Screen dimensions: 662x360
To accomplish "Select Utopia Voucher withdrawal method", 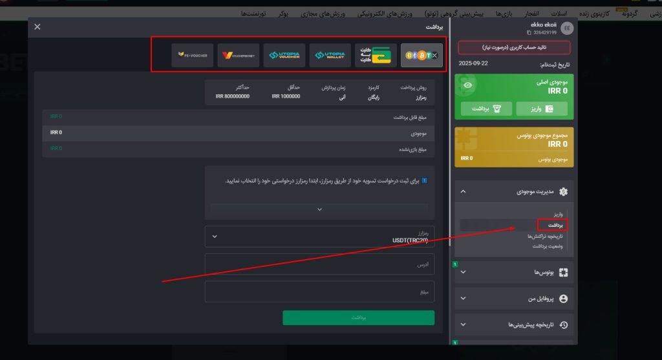I will [284, 56].
